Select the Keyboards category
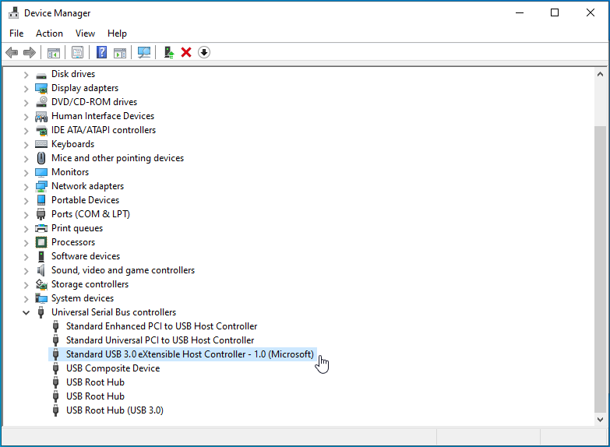 (72, 144)
